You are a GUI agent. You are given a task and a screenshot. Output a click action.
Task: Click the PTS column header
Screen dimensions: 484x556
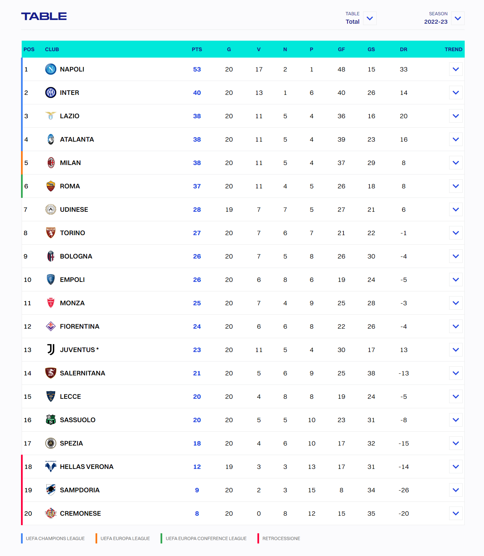[197, 49]
